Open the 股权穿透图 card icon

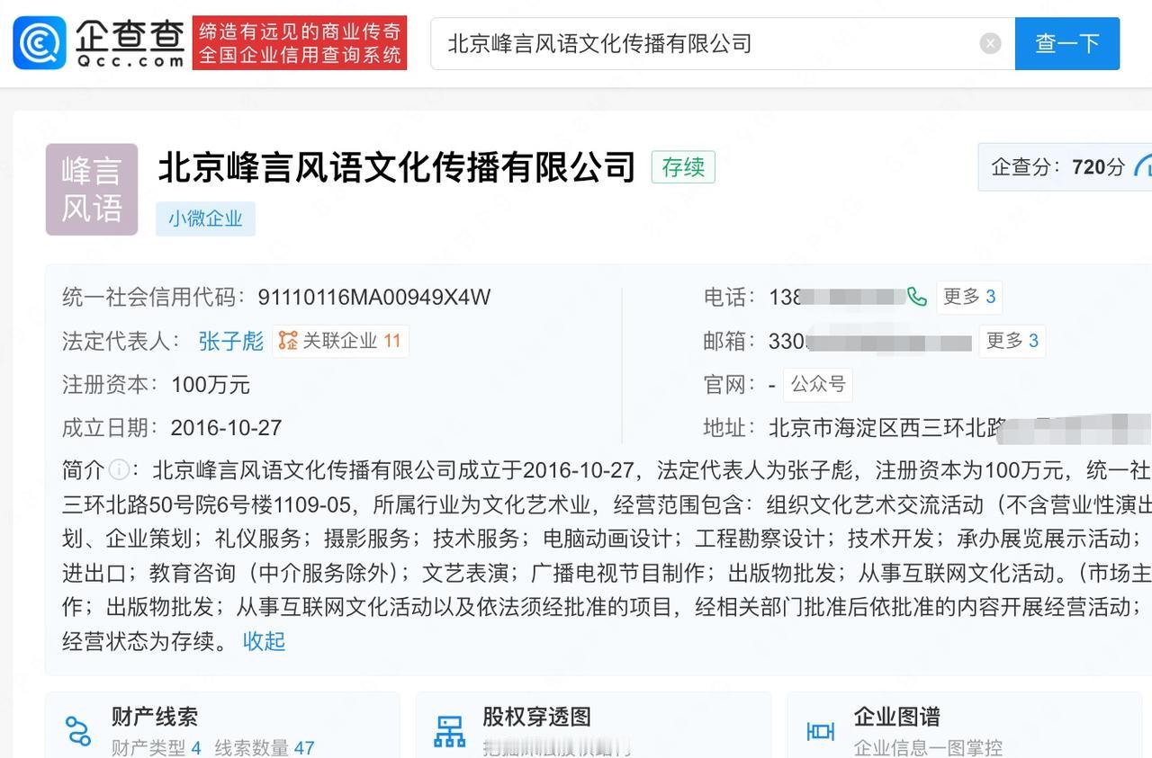click(x=449, y=731)
